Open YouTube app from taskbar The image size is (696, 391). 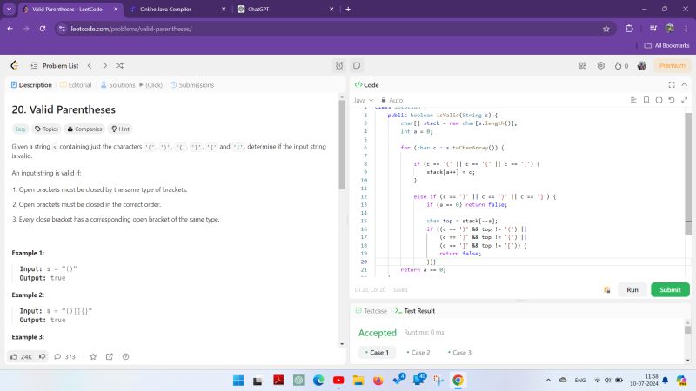point(338,381)
